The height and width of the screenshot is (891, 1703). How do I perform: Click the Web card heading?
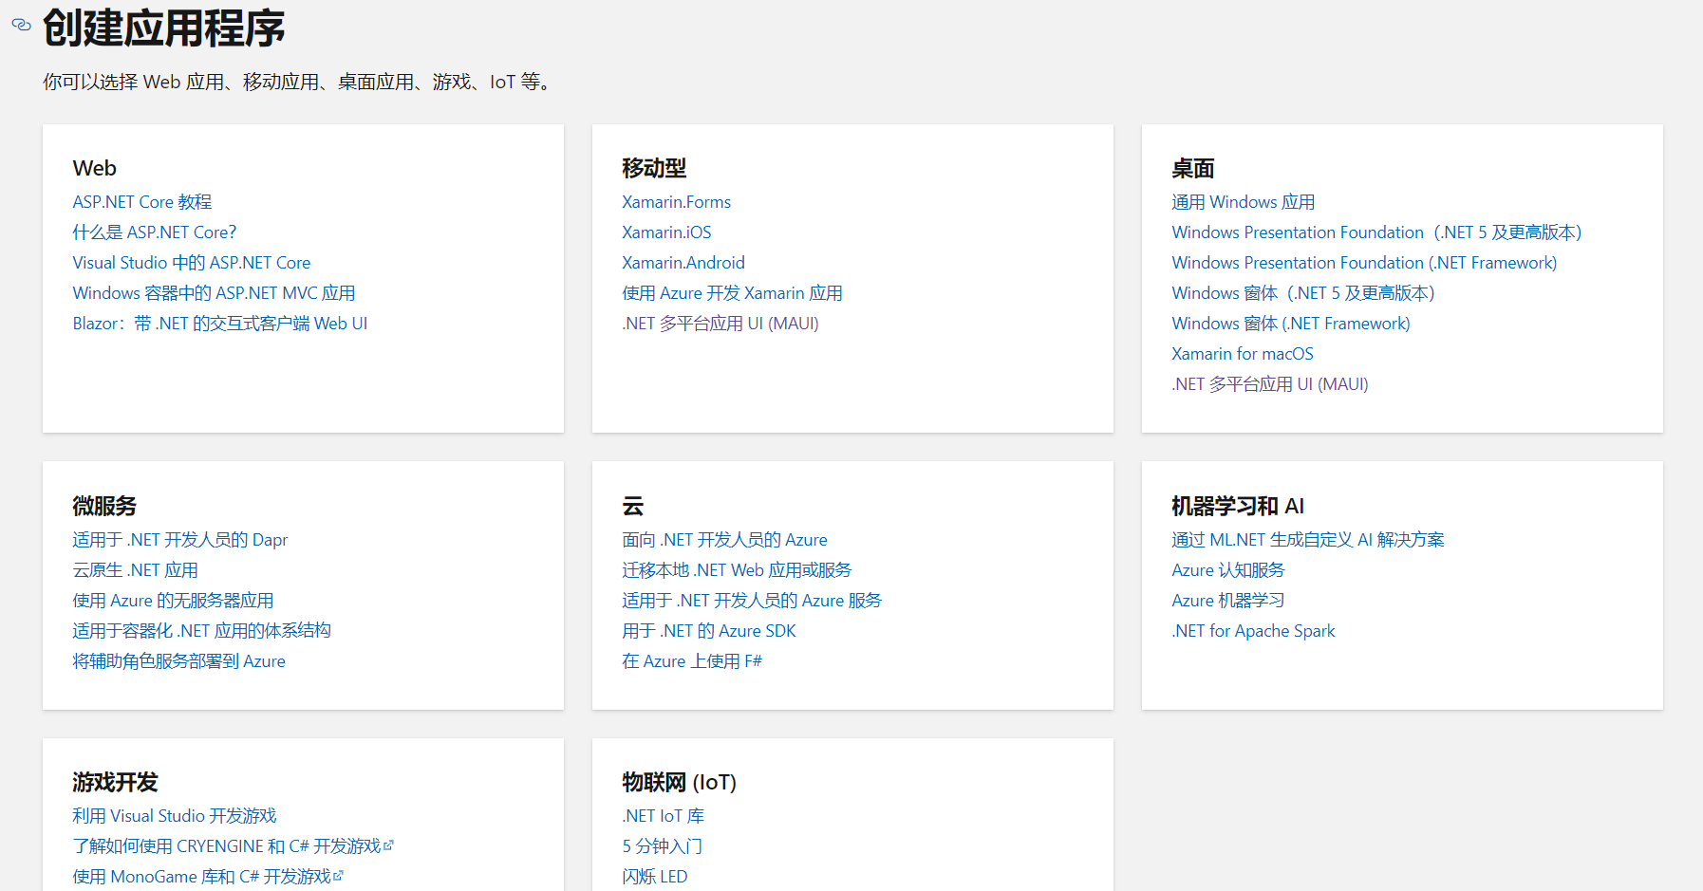[94, 168]
